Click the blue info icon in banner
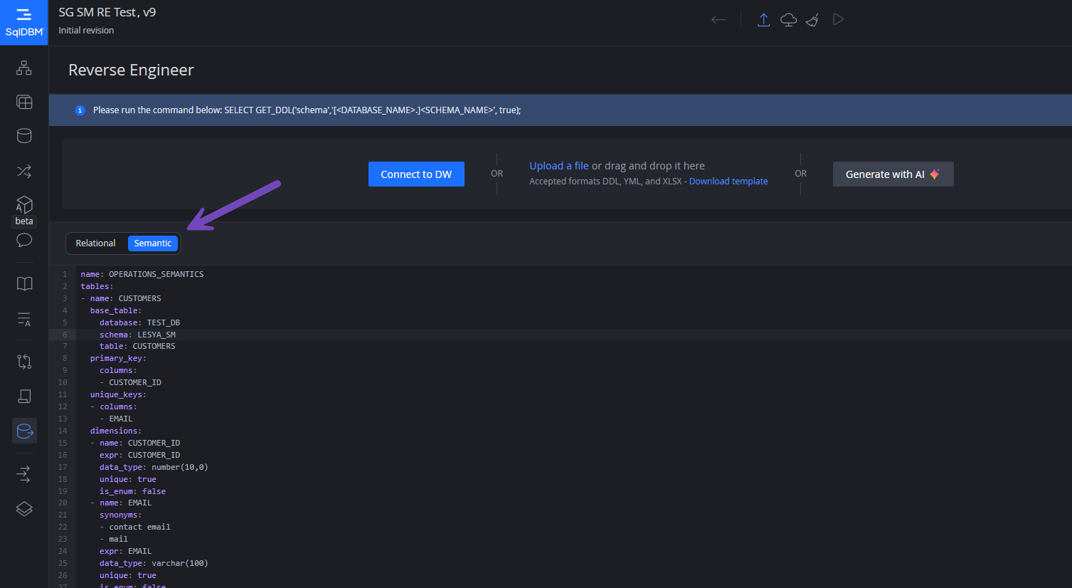The width and height of the screenshot is (1072, 588). tap(80, 110)
